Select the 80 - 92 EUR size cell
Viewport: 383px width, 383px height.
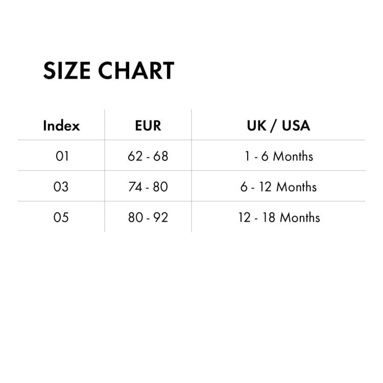[148, 218]
